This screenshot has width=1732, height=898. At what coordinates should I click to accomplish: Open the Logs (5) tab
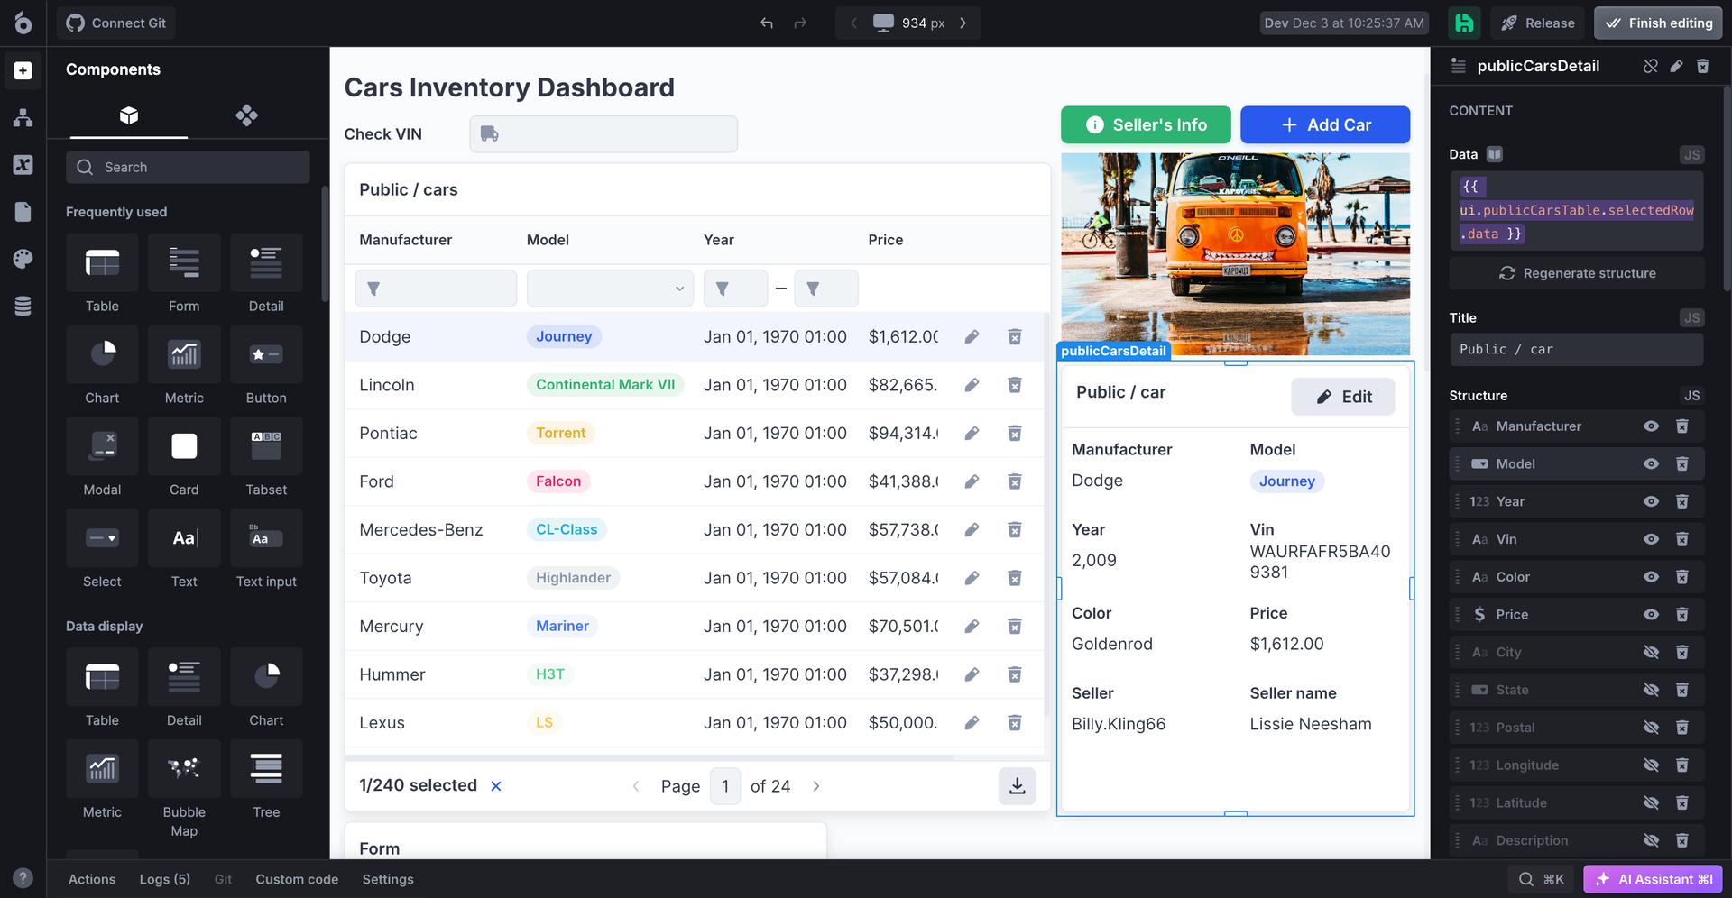tap(164, 879)
